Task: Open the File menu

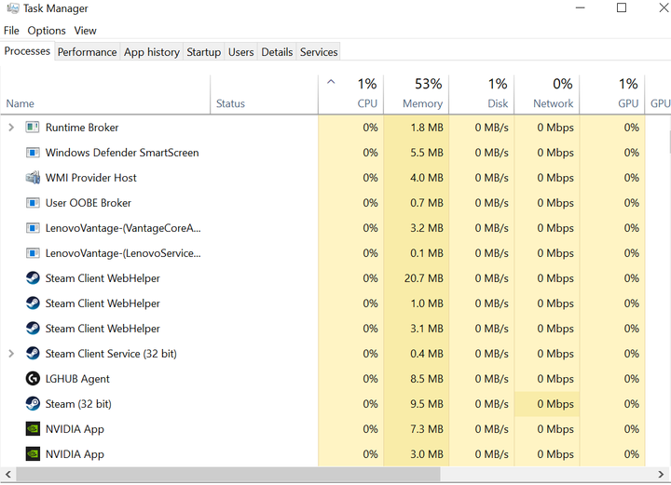Action: (x=11, y=31)
